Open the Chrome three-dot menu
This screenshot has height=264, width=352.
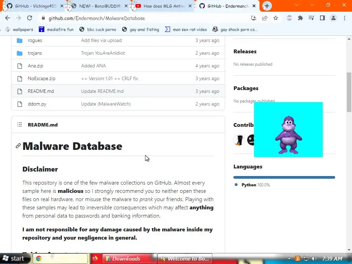click(x=344, y=18)
